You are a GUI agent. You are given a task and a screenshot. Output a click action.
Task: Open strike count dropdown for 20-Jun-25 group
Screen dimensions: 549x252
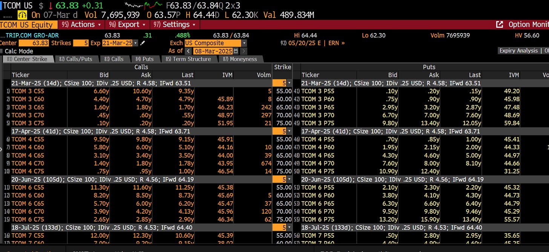[x=289, y=179]
